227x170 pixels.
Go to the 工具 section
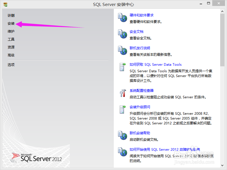click(x=11, y=39)
